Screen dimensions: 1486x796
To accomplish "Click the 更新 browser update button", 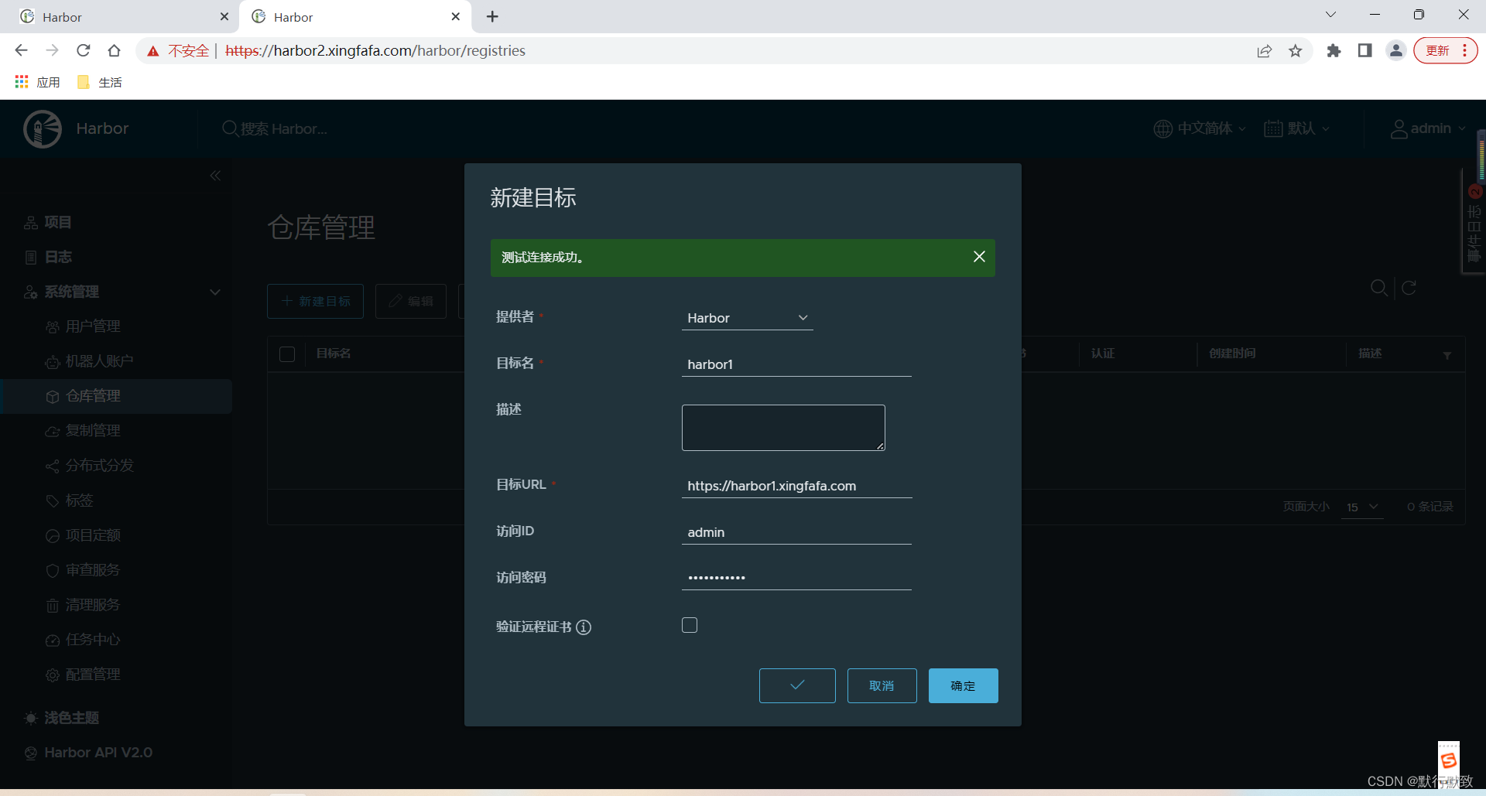I will tap(1445, 50).
